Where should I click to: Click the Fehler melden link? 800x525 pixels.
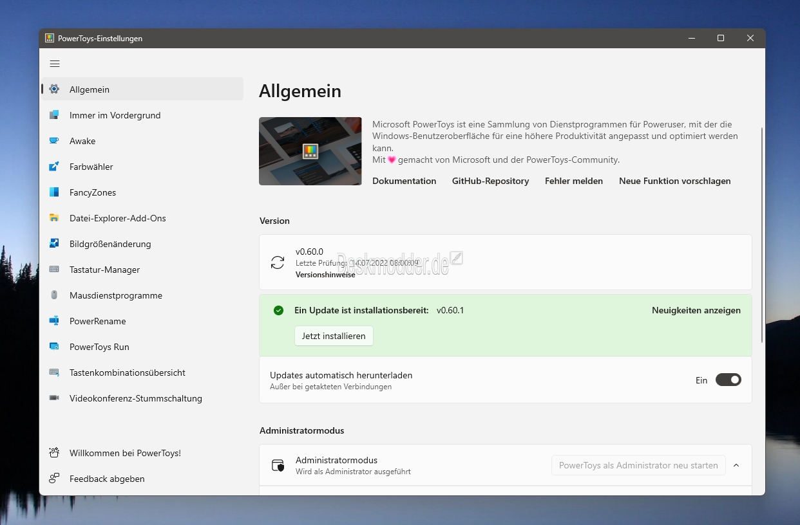click(x=574, y=181)
